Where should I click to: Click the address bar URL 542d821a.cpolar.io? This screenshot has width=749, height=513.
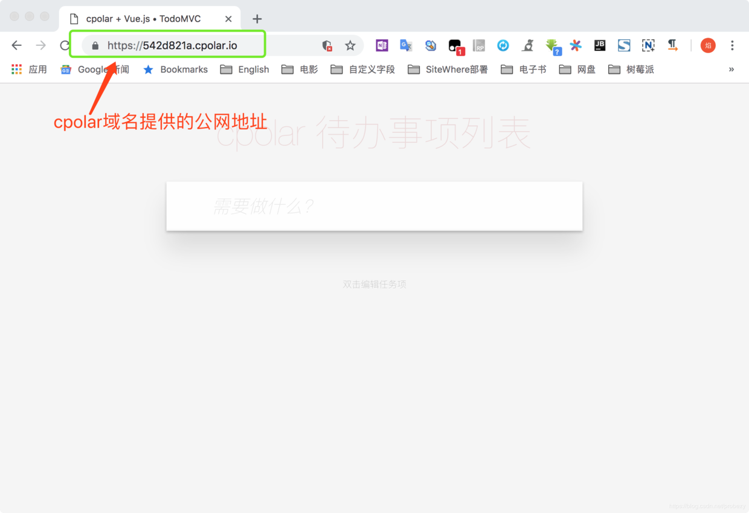click(172, 45)
